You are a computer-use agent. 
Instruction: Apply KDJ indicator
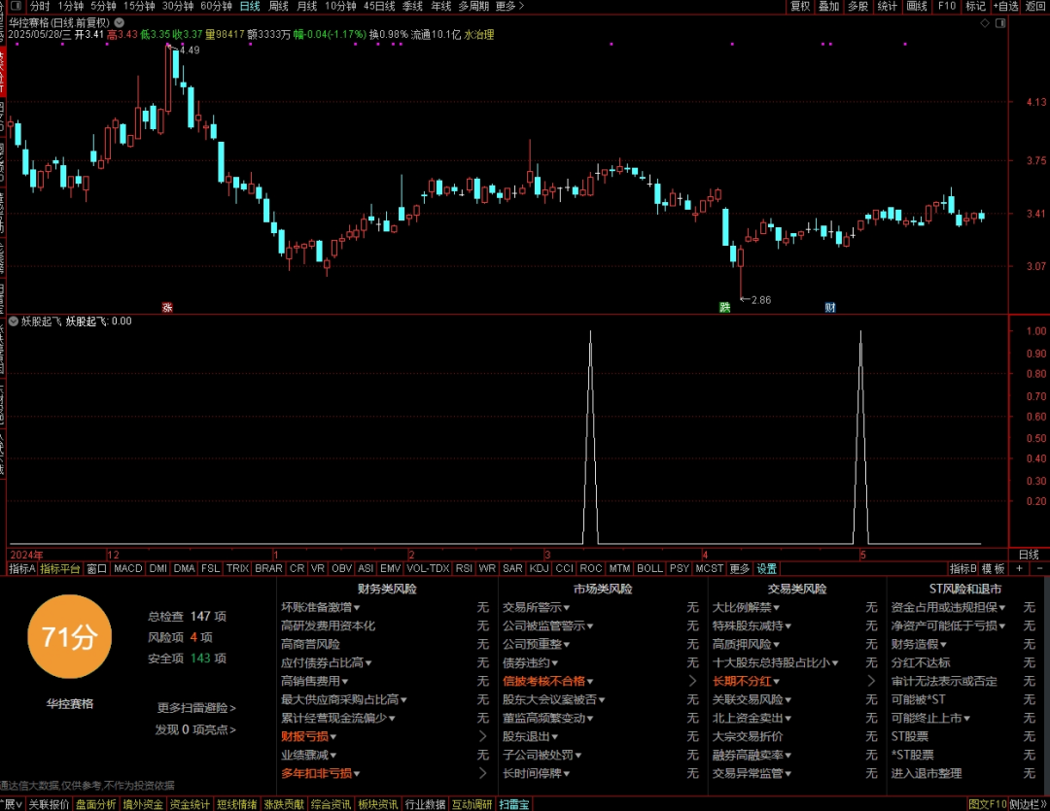pyautogui.click(x=539, y=568)
